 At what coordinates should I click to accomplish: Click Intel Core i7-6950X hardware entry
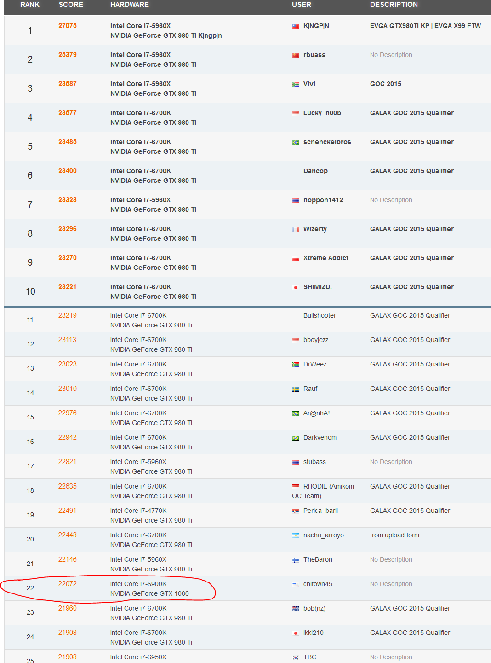click(x=138, y=657)
